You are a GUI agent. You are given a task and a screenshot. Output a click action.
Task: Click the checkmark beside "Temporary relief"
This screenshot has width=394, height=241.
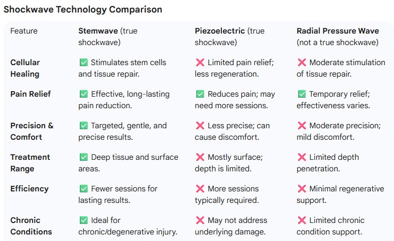[x=302, y=94]
